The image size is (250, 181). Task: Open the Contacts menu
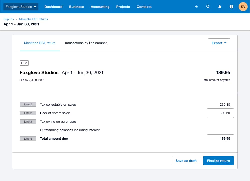click(144, 7)
